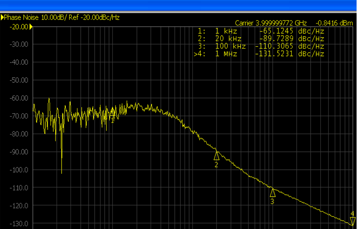Click the Phase Noise trace title text
357x229 pixels.
pyautogui.click(x=62, y=17)
